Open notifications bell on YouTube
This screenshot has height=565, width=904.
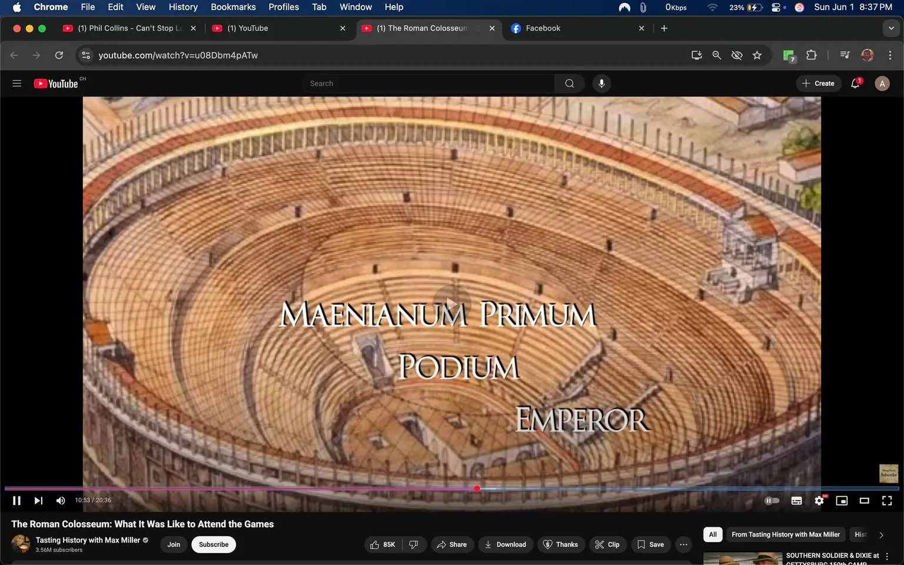click(855, 83)
